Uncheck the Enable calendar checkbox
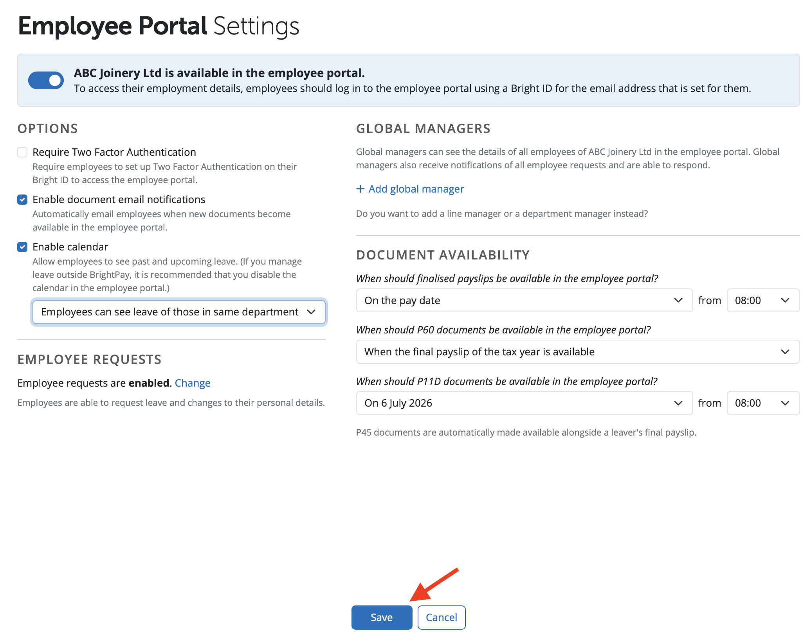This screenshot has height=634, width=811. [22, 247]
